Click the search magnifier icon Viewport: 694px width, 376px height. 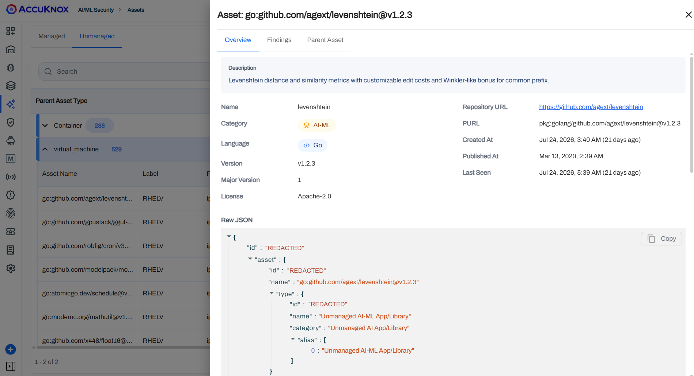click(48, 71)
